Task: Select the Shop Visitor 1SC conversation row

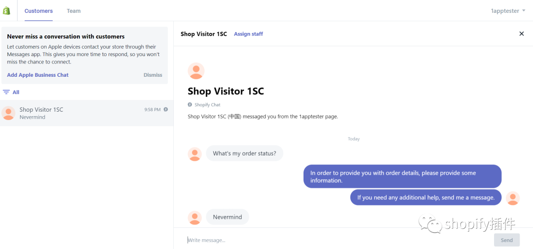Action: tap(87, 113)
